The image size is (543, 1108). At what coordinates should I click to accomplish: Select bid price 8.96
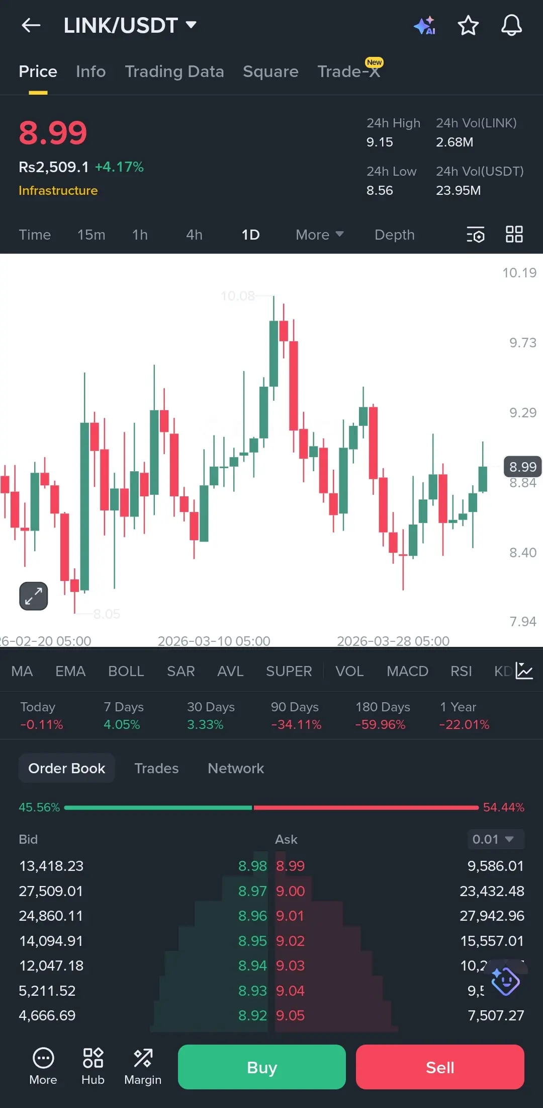click(252, 916)
